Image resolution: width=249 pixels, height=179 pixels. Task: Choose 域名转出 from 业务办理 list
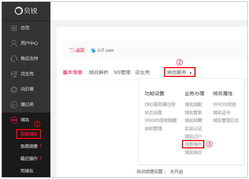click(193, 152)
